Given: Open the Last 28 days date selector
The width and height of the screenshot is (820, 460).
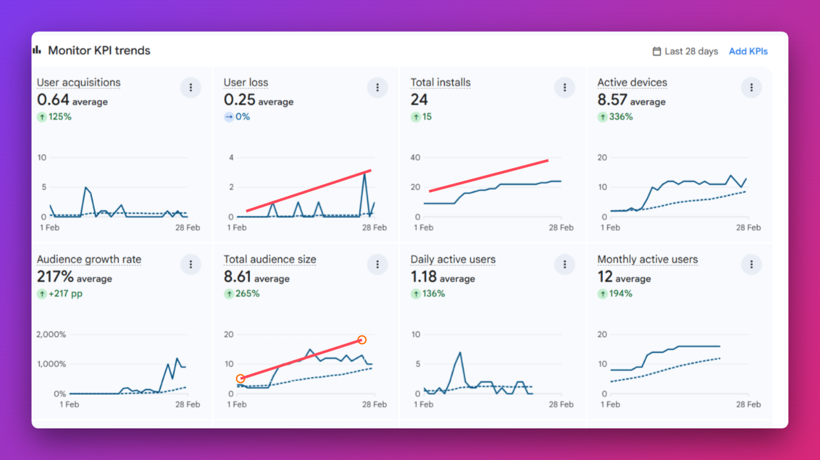Looking at the screenshot, I should 691,51.
